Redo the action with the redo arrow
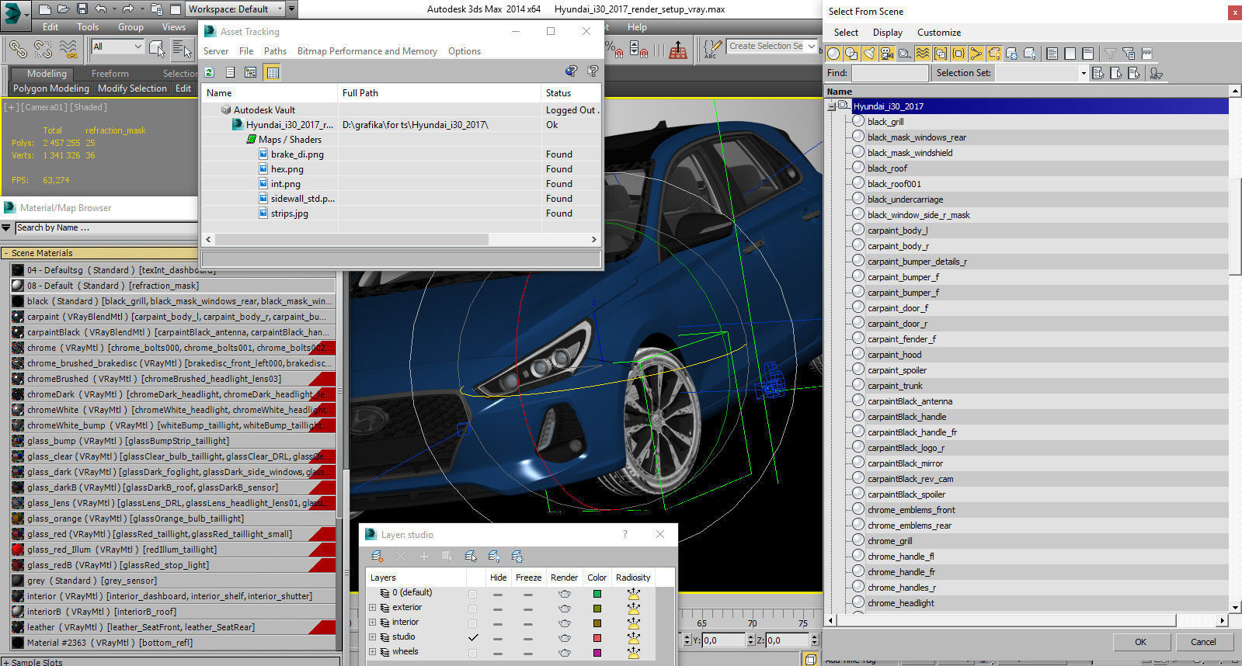The width and height of the screenshot is (1242, 666). 127,9
